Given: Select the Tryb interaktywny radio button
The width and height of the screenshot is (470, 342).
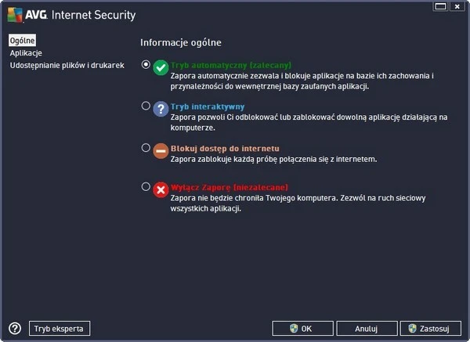Looking at the screenshot, I should pos(146,105).
